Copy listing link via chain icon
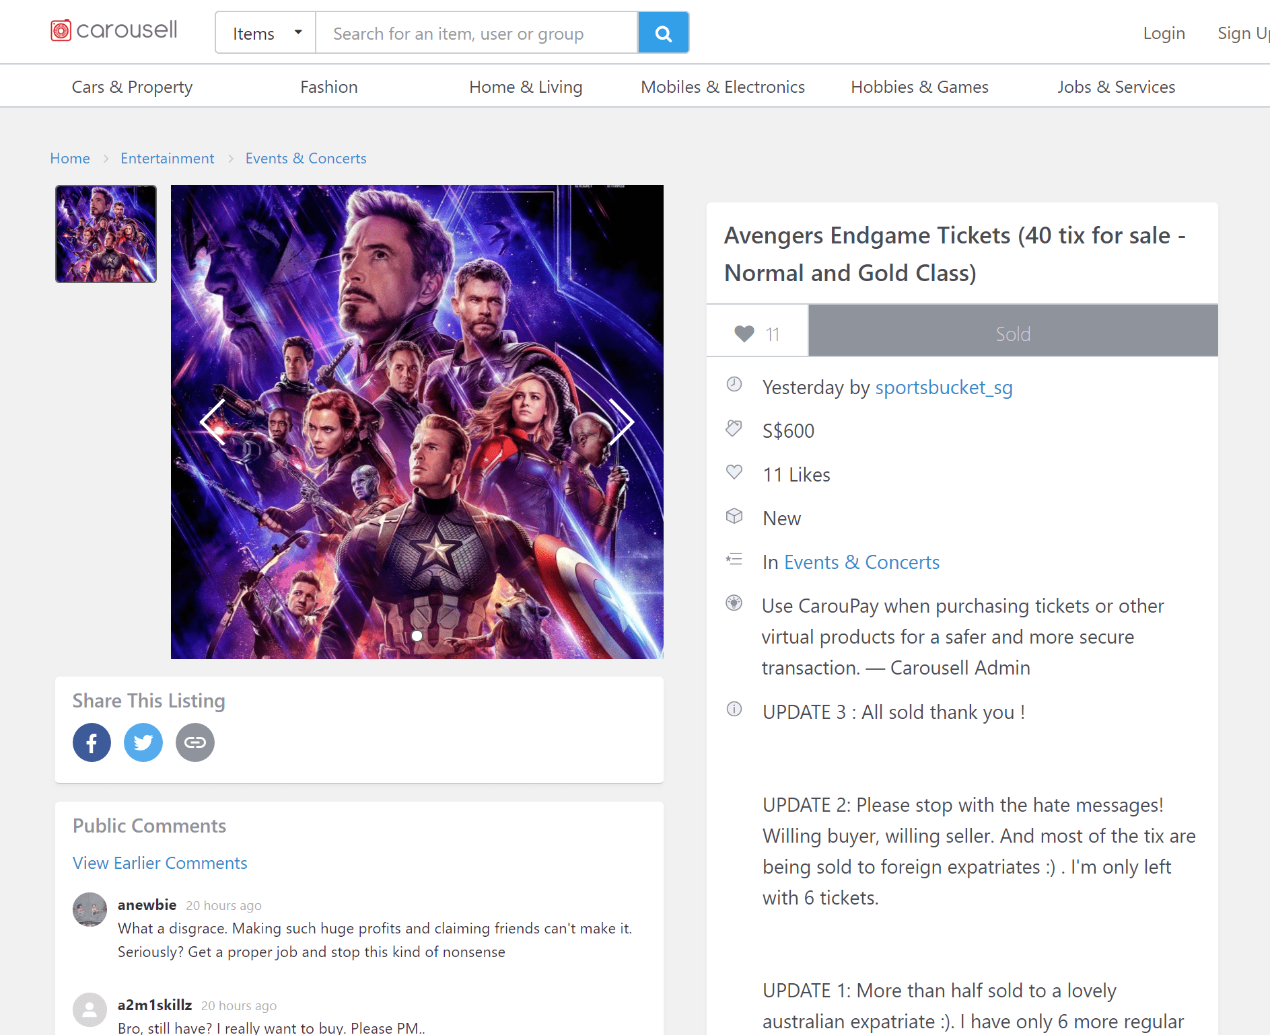 click(195, 742)
